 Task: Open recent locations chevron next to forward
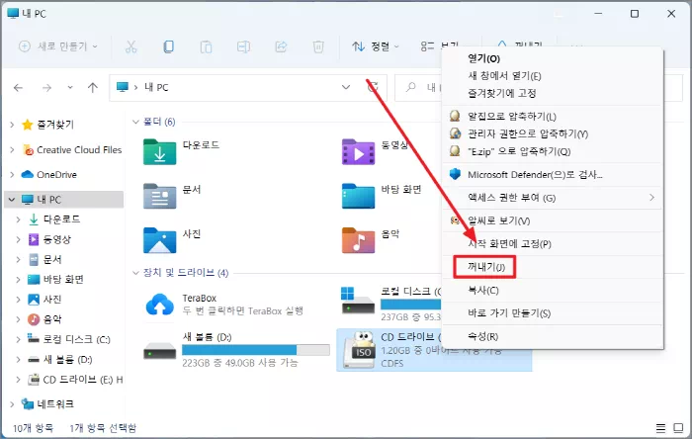point(70,88)
